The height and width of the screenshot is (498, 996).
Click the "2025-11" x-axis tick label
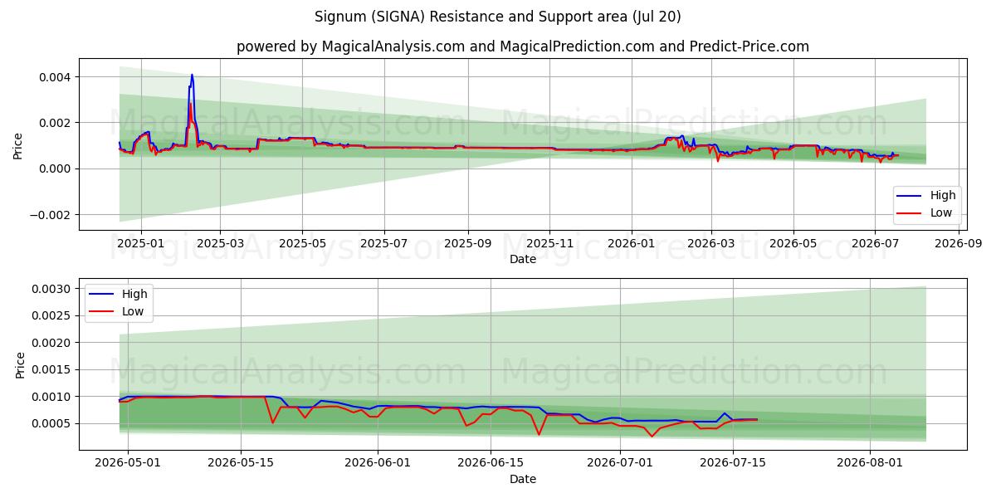(549, 244)
